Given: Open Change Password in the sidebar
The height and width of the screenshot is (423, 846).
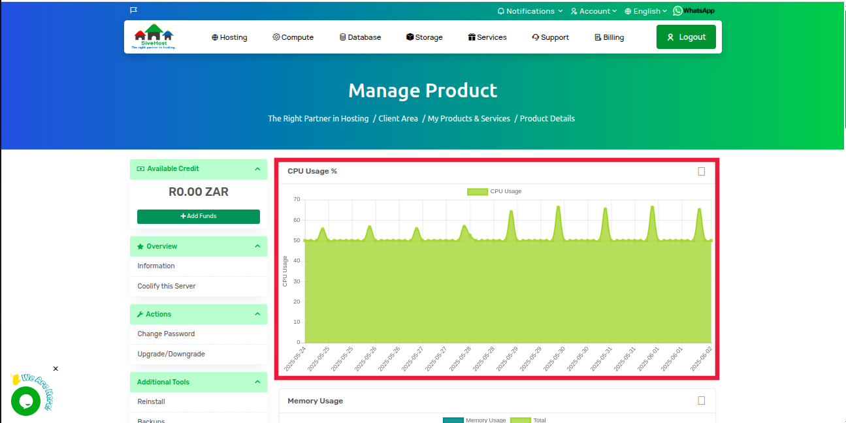Looking at the screenshot, I should (166, 334).
